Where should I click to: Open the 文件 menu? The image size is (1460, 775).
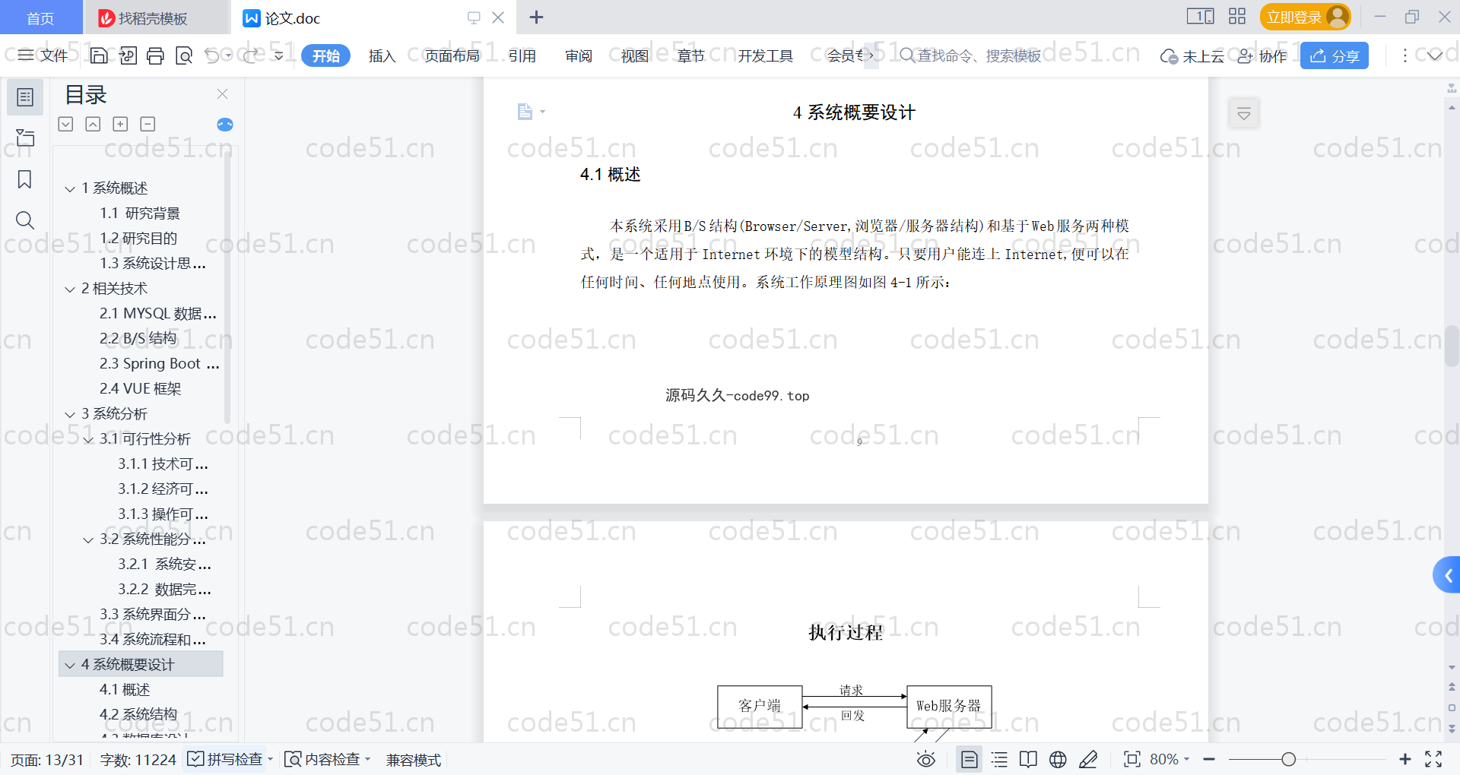coord(43,55)
